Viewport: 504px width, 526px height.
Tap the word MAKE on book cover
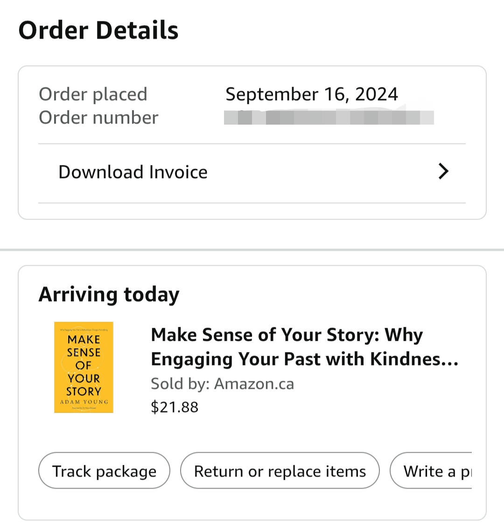click(84, 339)
